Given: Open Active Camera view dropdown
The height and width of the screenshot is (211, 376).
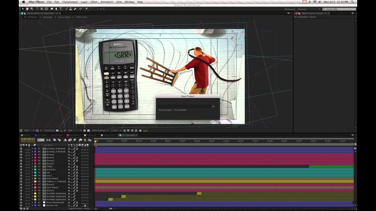Looking at the screenshot, I should tap(100, 130).
